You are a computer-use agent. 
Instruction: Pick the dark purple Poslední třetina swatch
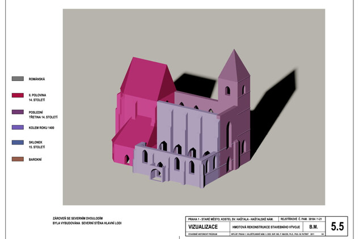tap(18, 112)
